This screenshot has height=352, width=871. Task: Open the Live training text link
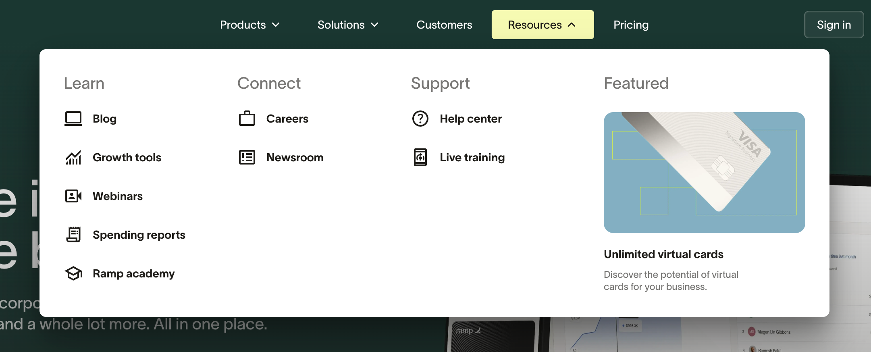click(472, 157)
